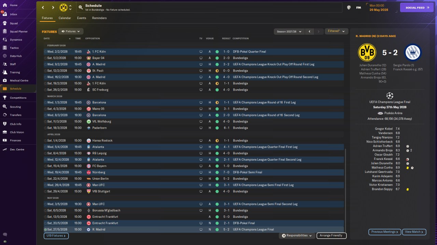
Task: Click the Arrange Friendly button
Action: [332, 235]
